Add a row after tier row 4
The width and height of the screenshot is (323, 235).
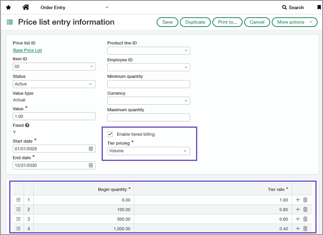298,229
